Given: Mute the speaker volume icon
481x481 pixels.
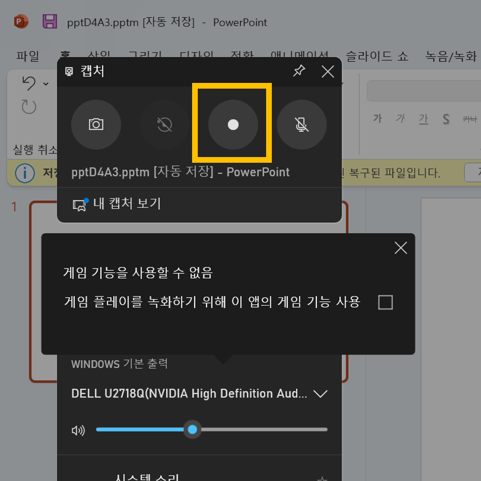Looking at the screenshot, I should [78, 430].
